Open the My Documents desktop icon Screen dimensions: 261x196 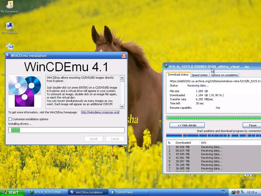10,7
